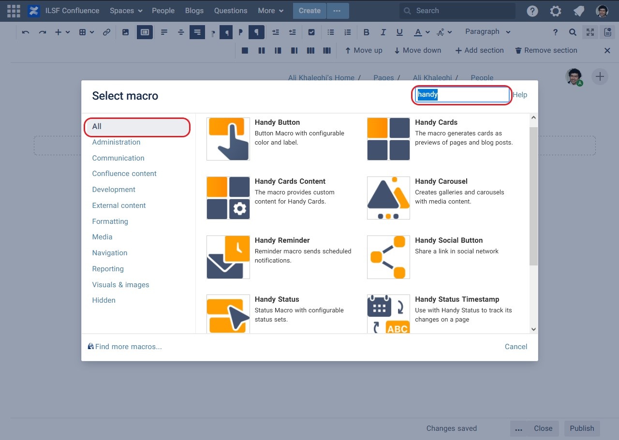The height and width of the screenshot is (440, 619).
Task: Select the Administration macro category
Action: (x=116, y=142)
